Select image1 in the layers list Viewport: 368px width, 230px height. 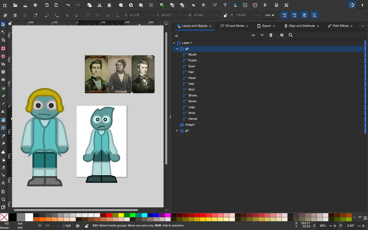coord(190,125)
